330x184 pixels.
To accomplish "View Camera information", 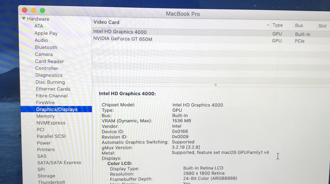I will coord(44,54).
